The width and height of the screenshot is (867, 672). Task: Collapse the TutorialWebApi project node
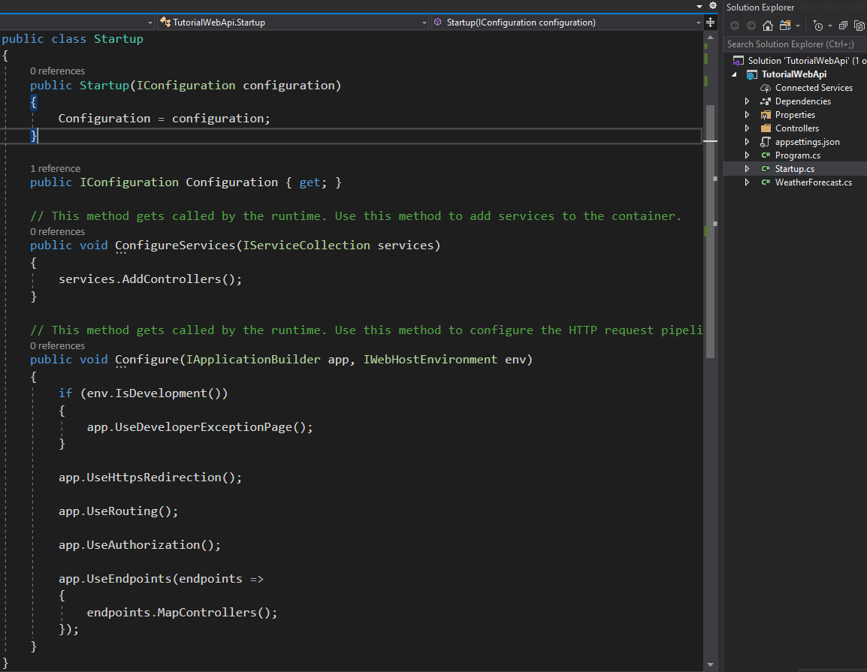734,74
